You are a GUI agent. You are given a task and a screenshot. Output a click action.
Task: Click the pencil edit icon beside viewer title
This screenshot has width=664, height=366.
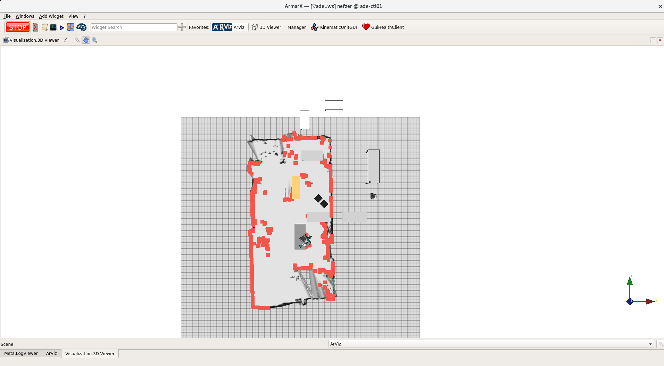click(x=66, y=40)
